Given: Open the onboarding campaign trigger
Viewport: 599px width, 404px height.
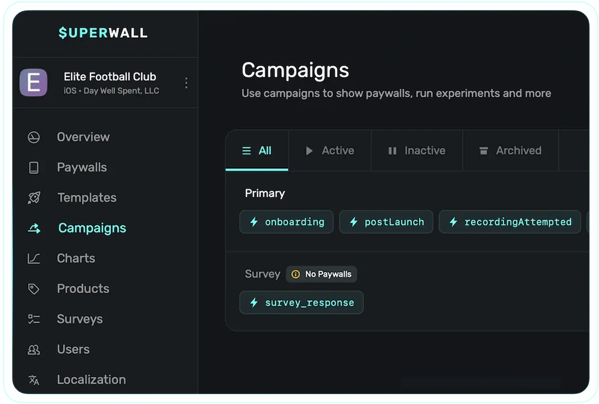Looking at the screenshot, I should (286, 222).
